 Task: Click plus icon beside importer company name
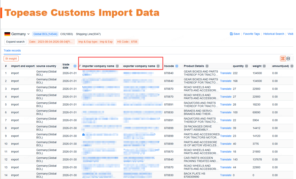[117, 66]
